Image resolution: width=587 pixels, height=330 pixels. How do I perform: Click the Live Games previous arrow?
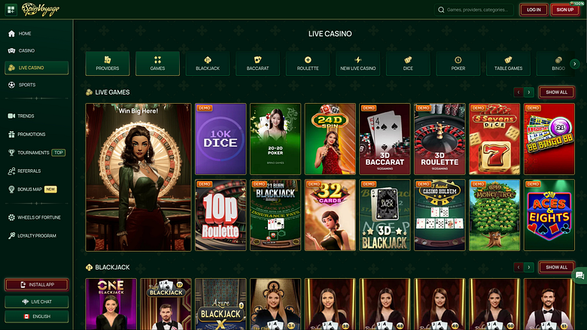click(x=519, y=92)
